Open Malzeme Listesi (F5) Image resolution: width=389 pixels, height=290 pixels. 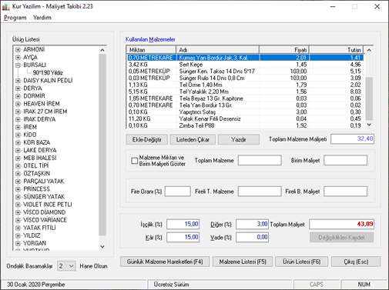(x=243, y=262)
